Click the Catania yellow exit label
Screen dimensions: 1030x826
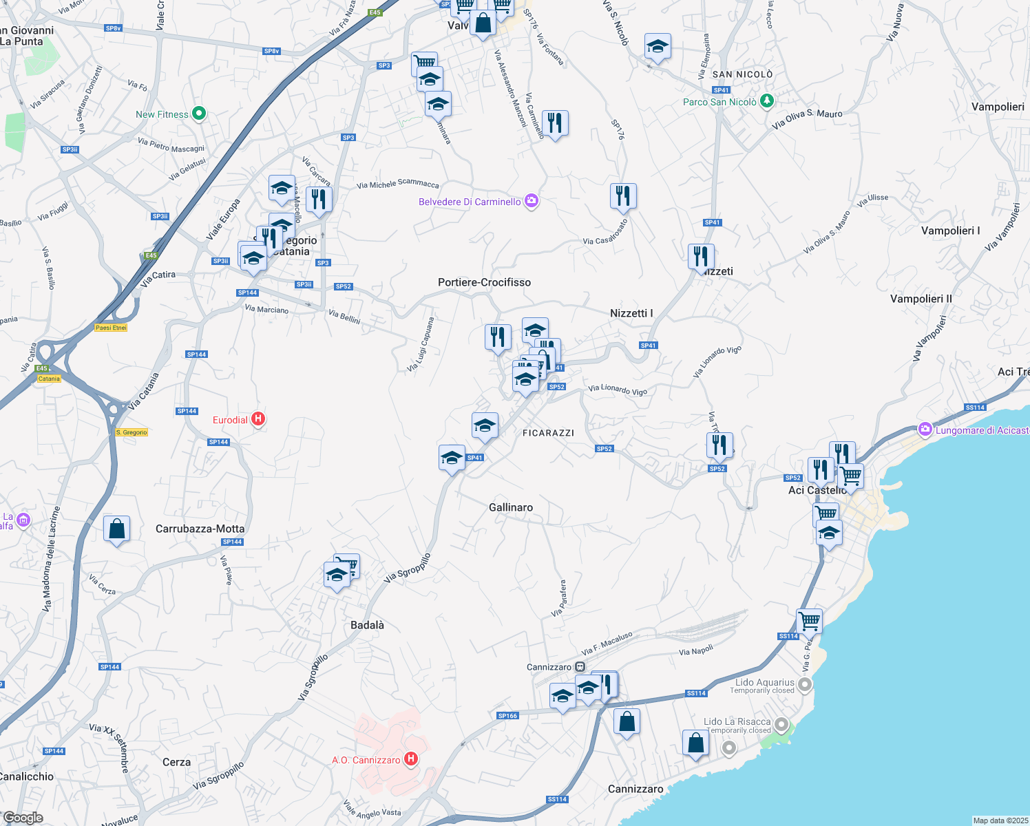[x=48, y=378]
